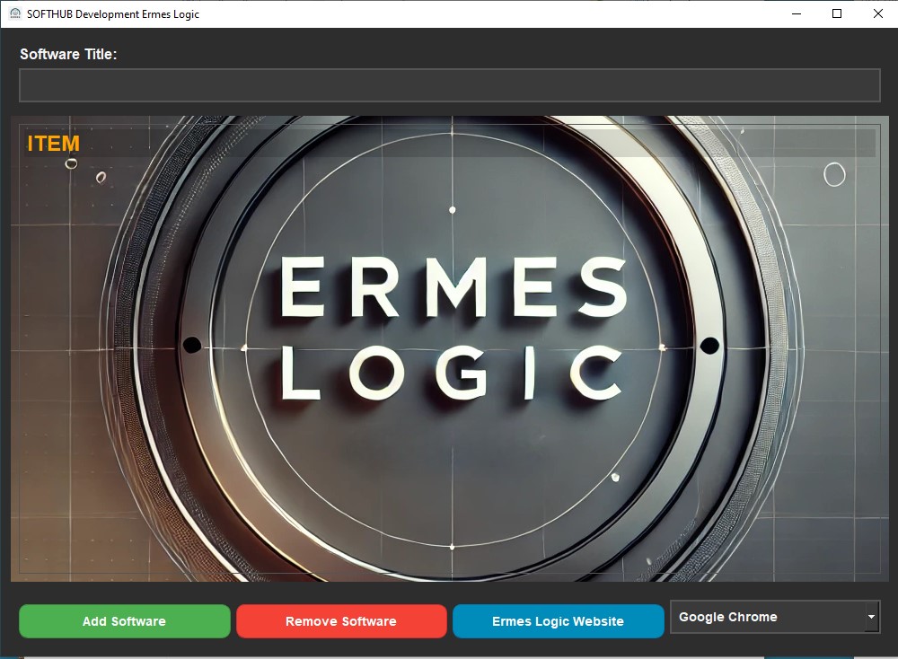898x659 pixels.
Task: Maximize the SOFTHUB window
Action: point(837,13)
